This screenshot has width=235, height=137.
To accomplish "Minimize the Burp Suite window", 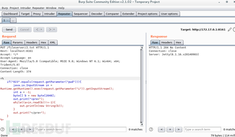I will click(x=219, y=2).
